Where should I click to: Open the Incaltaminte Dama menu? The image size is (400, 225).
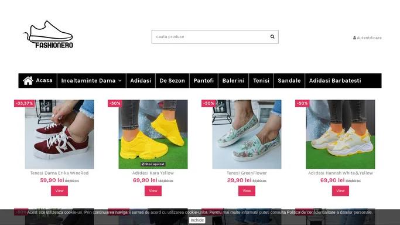pyautogui.click(x=91, y=81)
